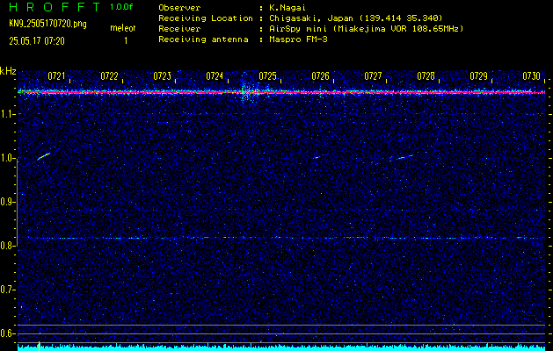
Task: Click the Maspro FM-3 antenna value
Action: [298, 39]
